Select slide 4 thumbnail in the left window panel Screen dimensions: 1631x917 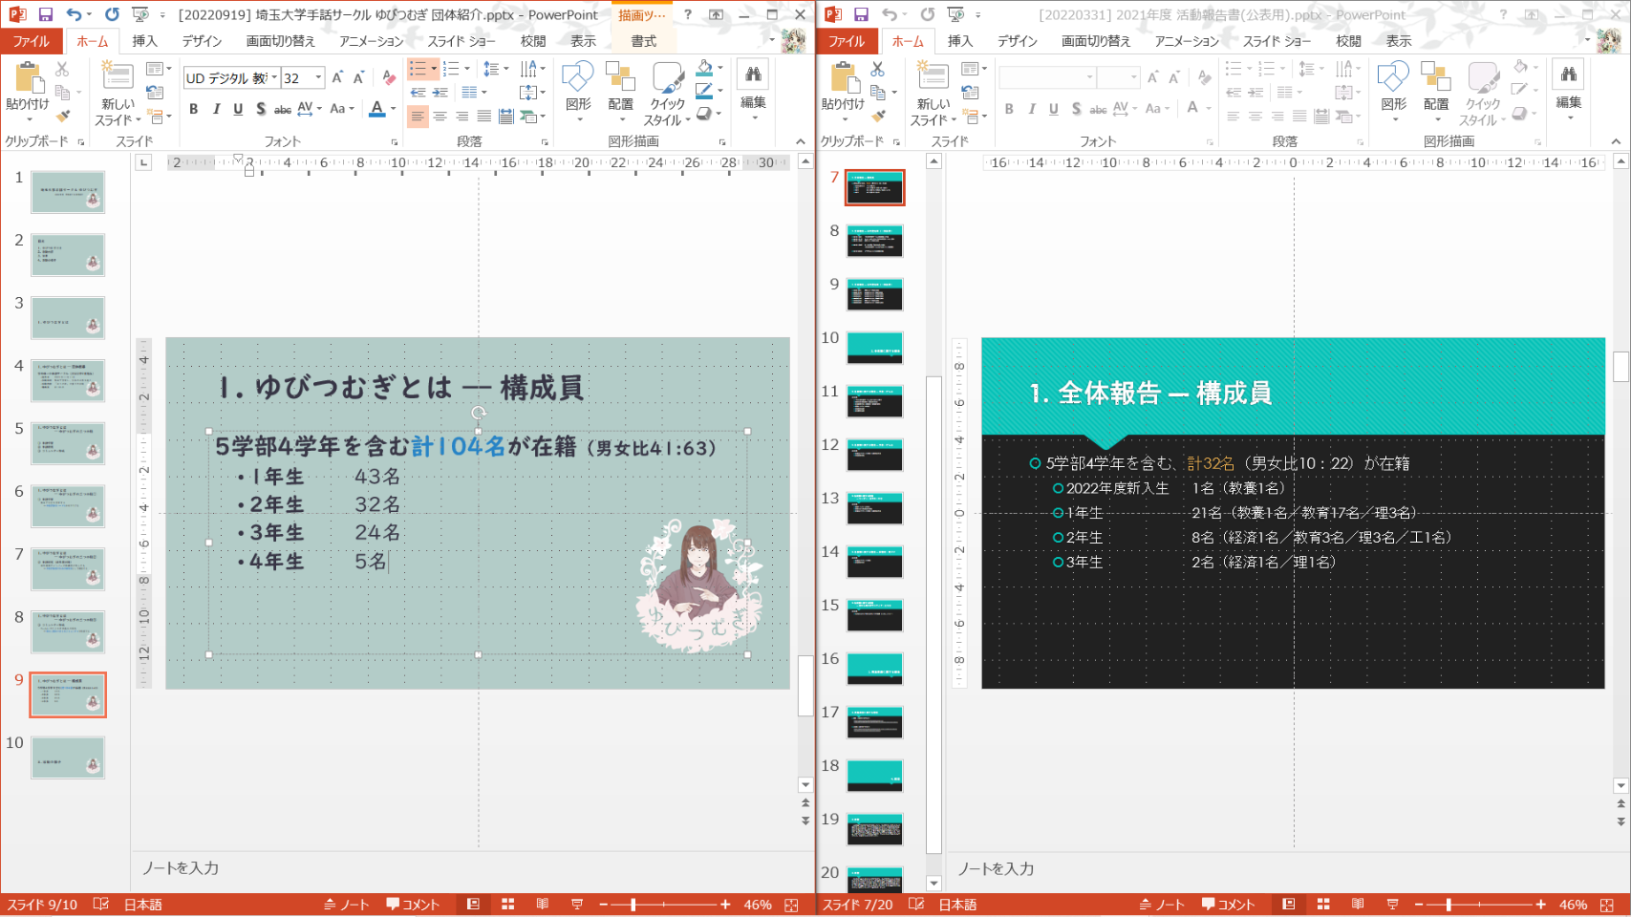pos(68,380)
